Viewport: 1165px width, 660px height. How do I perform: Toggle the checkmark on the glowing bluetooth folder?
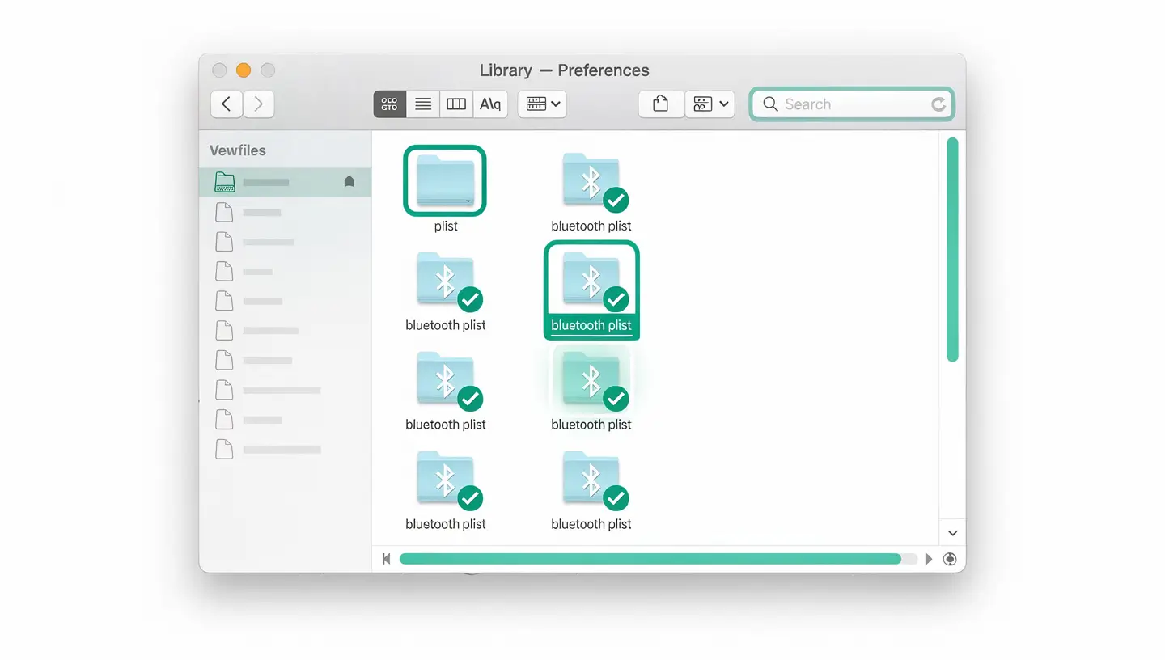pos(615,398)
